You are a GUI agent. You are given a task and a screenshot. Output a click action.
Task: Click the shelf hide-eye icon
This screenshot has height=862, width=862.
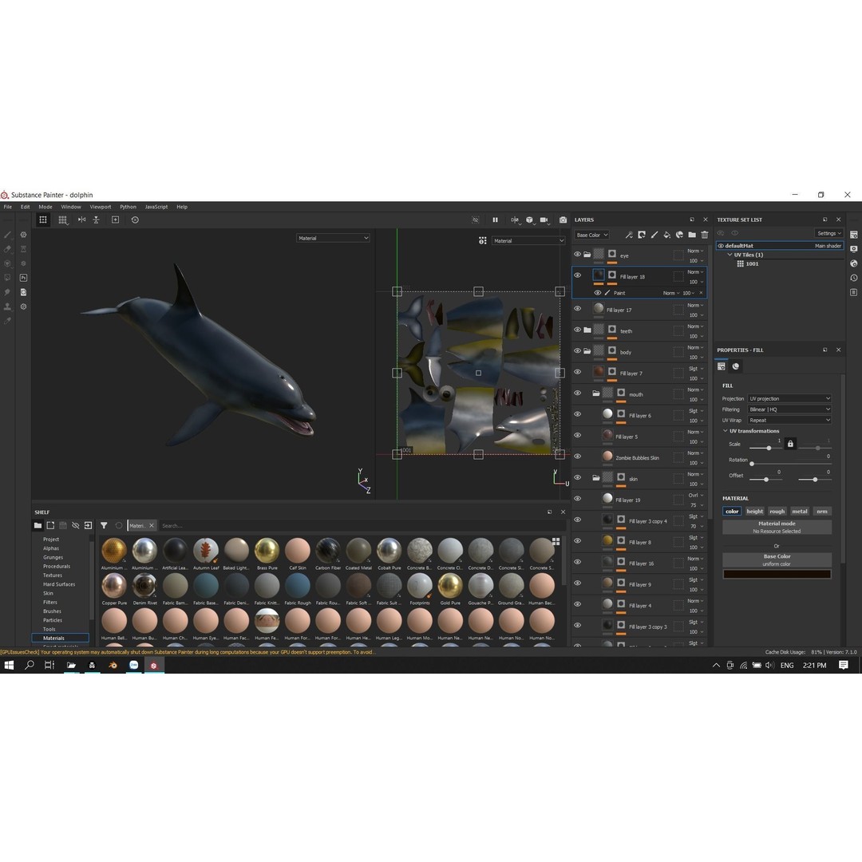coord(76,525)
